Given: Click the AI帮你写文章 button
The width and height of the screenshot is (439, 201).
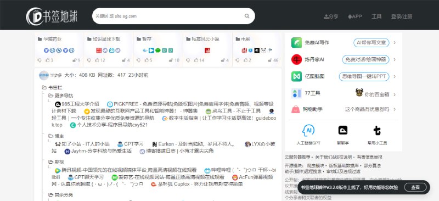Looking at the screenshot, I should (x=372, y=43).
